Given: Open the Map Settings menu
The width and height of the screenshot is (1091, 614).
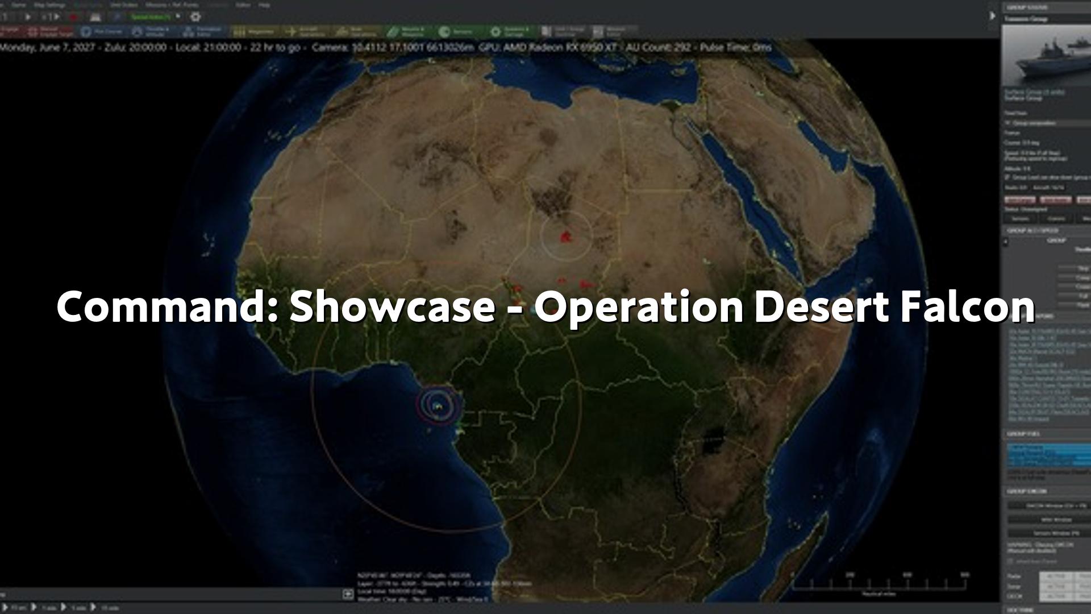Looking at the screenshot, I should coord(49,5).
